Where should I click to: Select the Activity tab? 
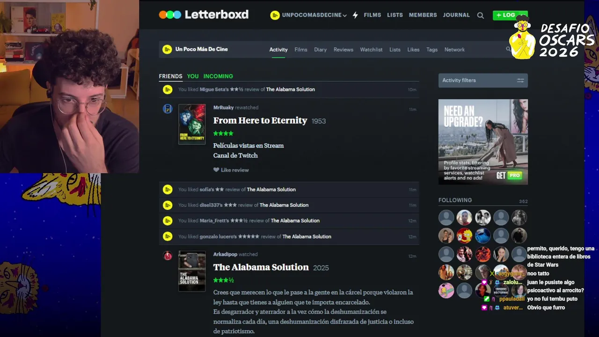tap(278, 50)
